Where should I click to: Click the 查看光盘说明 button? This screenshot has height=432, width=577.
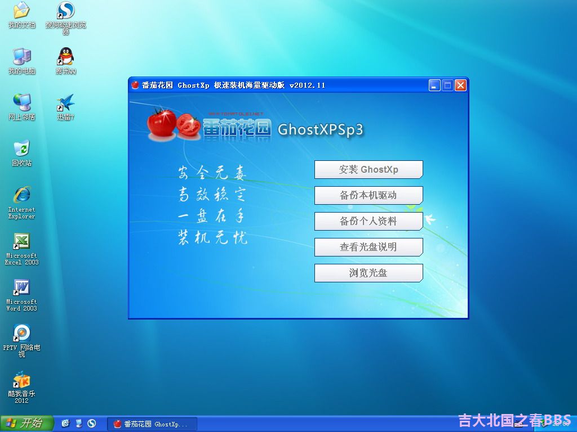coord(369,247)
